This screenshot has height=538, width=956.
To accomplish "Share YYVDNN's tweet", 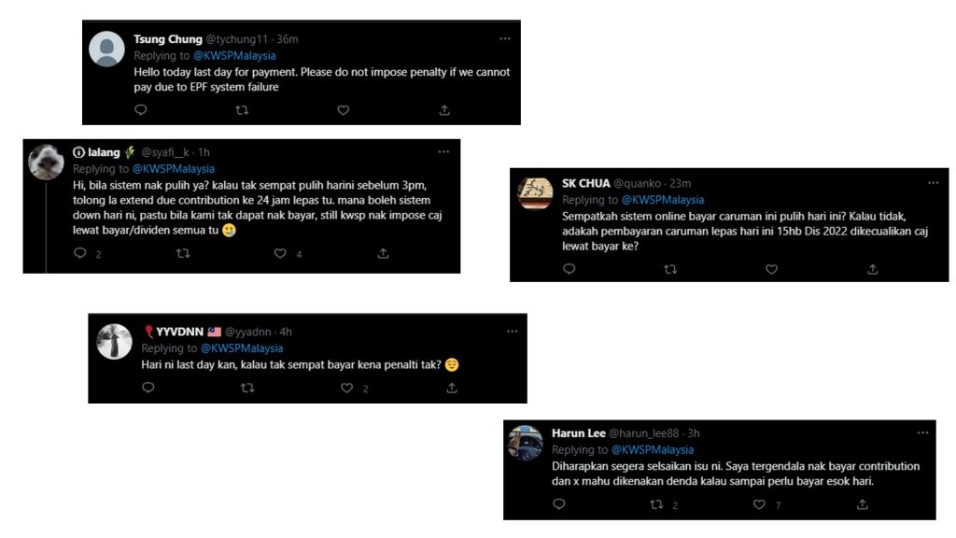I will [x=452, y=388].
